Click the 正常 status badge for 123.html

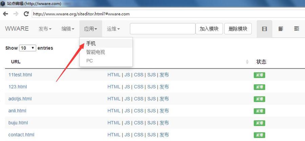(259, 87)
